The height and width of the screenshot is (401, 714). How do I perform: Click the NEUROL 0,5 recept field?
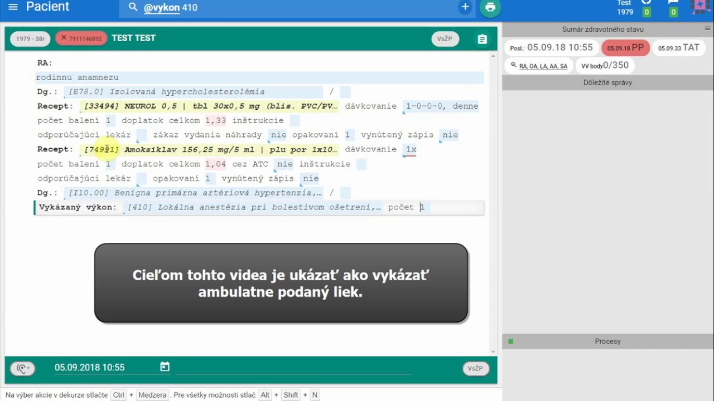pyautogui.click(x=210, y=106)
